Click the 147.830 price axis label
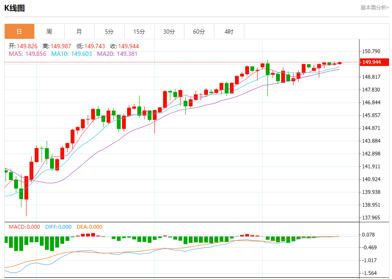The height and width of the screenshot is (279, 392). 371,90
